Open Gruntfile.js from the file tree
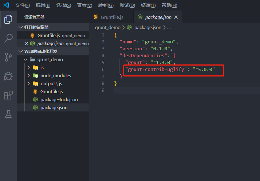This screenshot has width=260, height=181. (53, 91)
